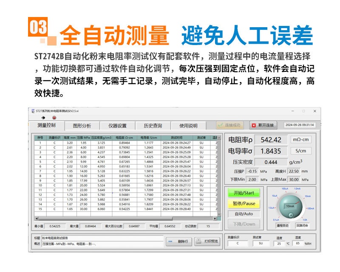Click the run arrow icon in toolbar

tap(43, 118)
